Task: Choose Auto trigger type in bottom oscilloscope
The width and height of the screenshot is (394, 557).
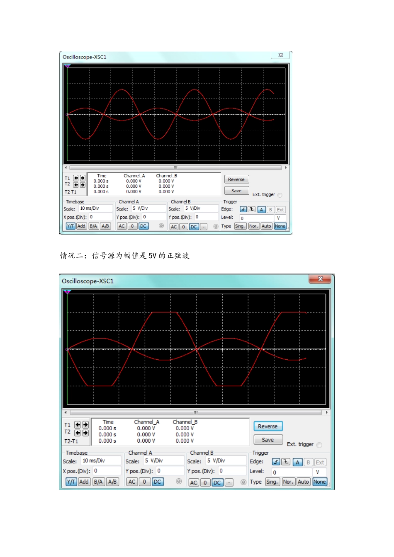Action: click(x=304, y=482)
